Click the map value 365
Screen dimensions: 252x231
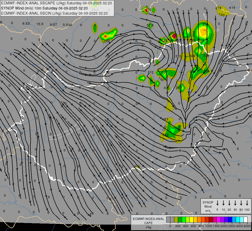click(x=179, y=88)
